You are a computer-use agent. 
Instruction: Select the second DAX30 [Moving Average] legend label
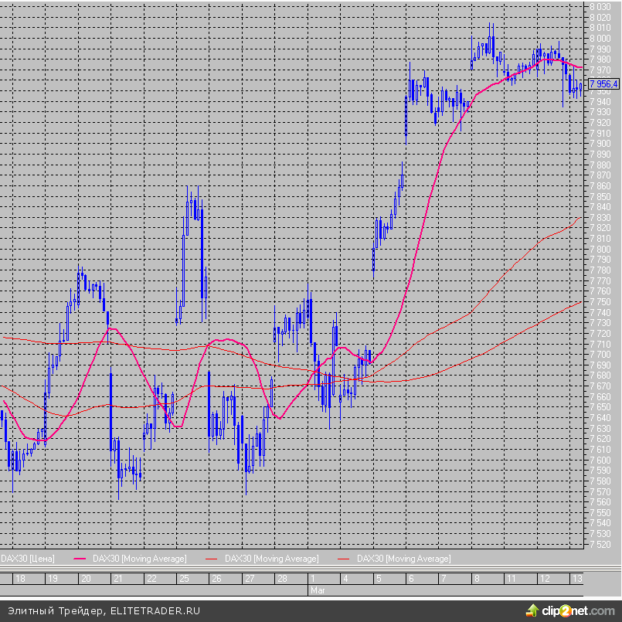271,558
